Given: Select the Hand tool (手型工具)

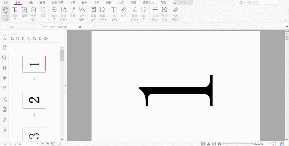Looking at the screenshot, I should [5, 14].
